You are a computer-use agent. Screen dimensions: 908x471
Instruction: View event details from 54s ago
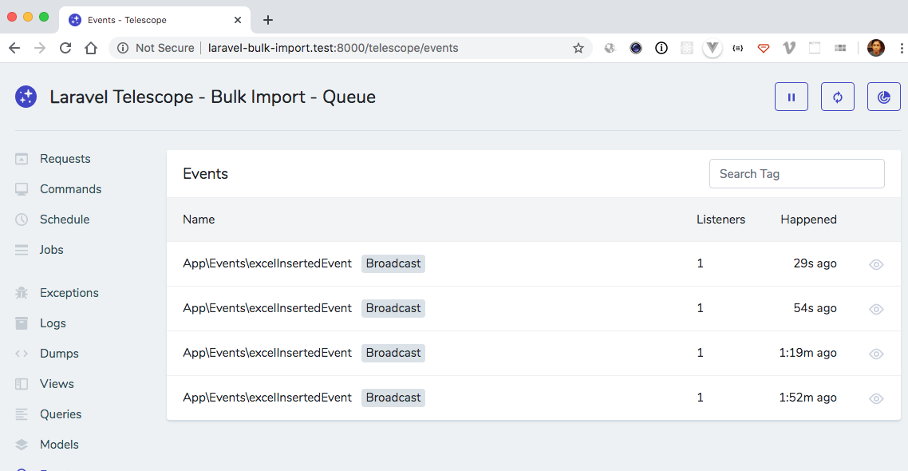tap(876, 309)
